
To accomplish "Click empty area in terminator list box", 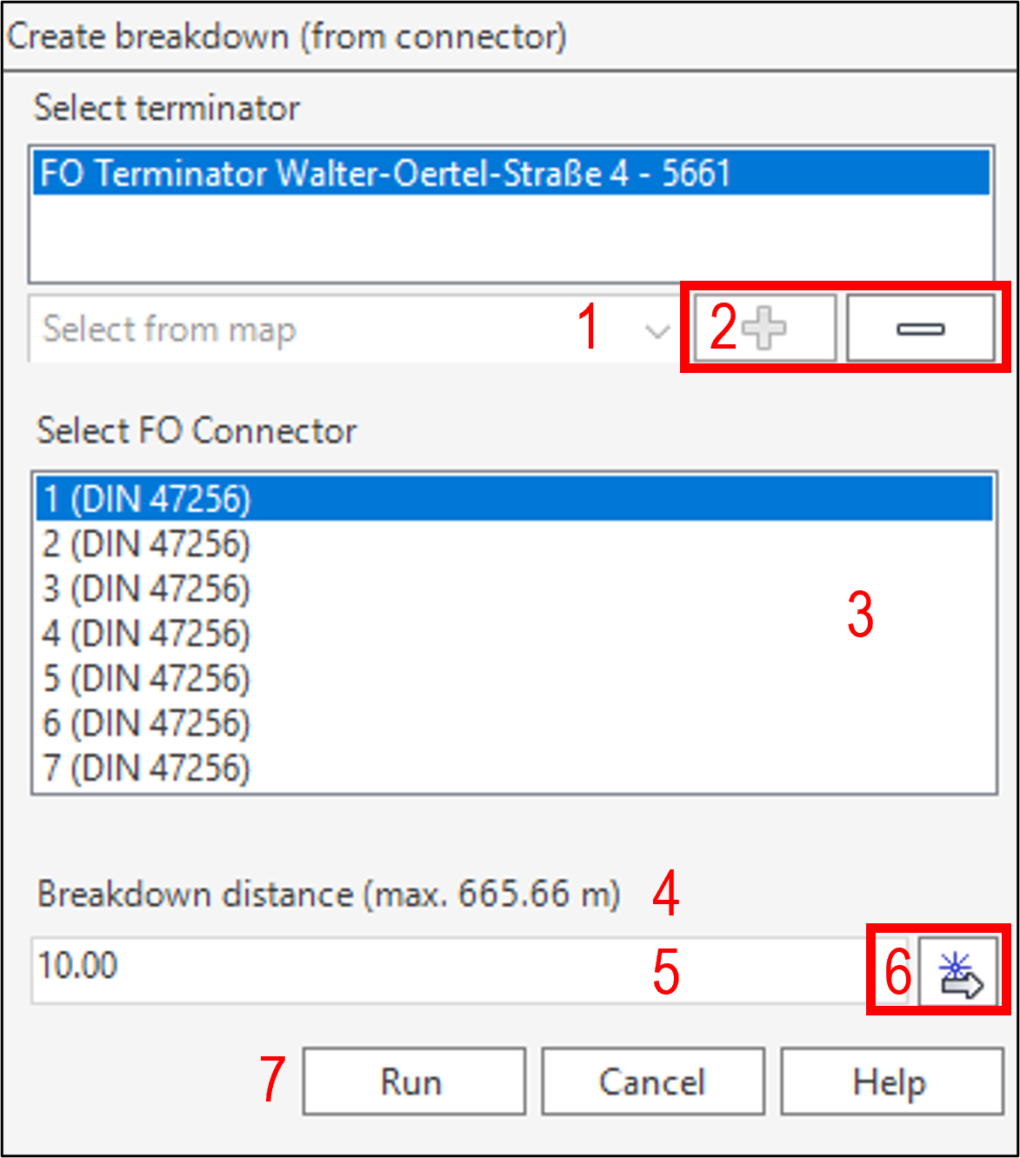I will [x=511, y=239].
